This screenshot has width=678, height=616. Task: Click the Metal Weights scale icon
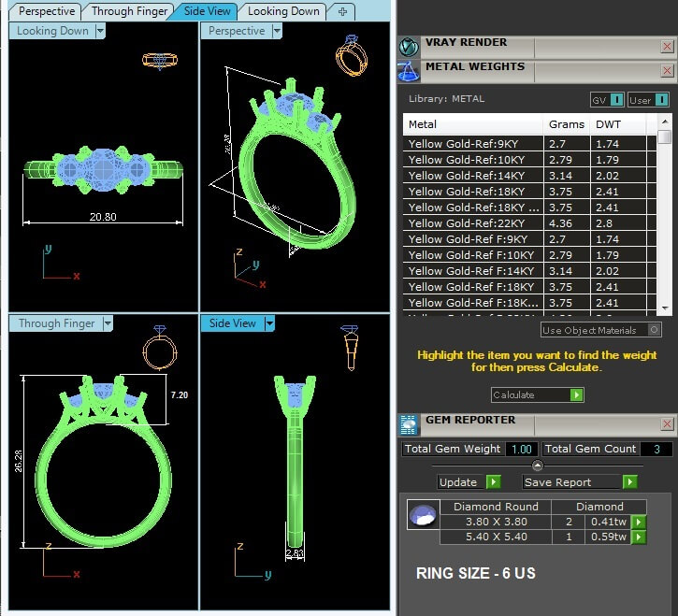point(408,70)
